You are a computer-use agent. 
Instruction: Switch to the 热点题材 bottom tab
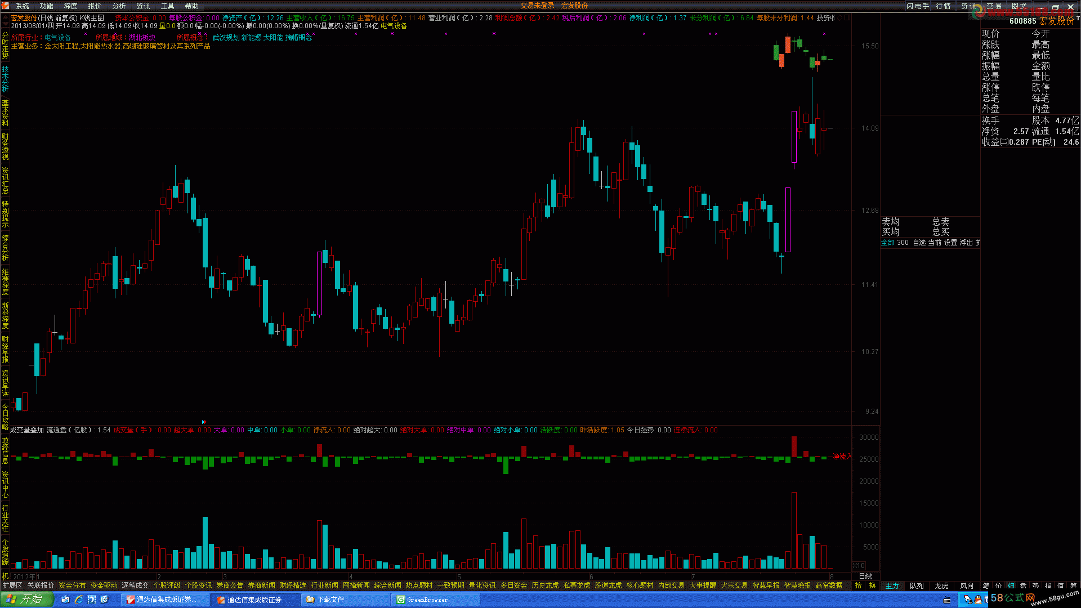pos(419,585)
